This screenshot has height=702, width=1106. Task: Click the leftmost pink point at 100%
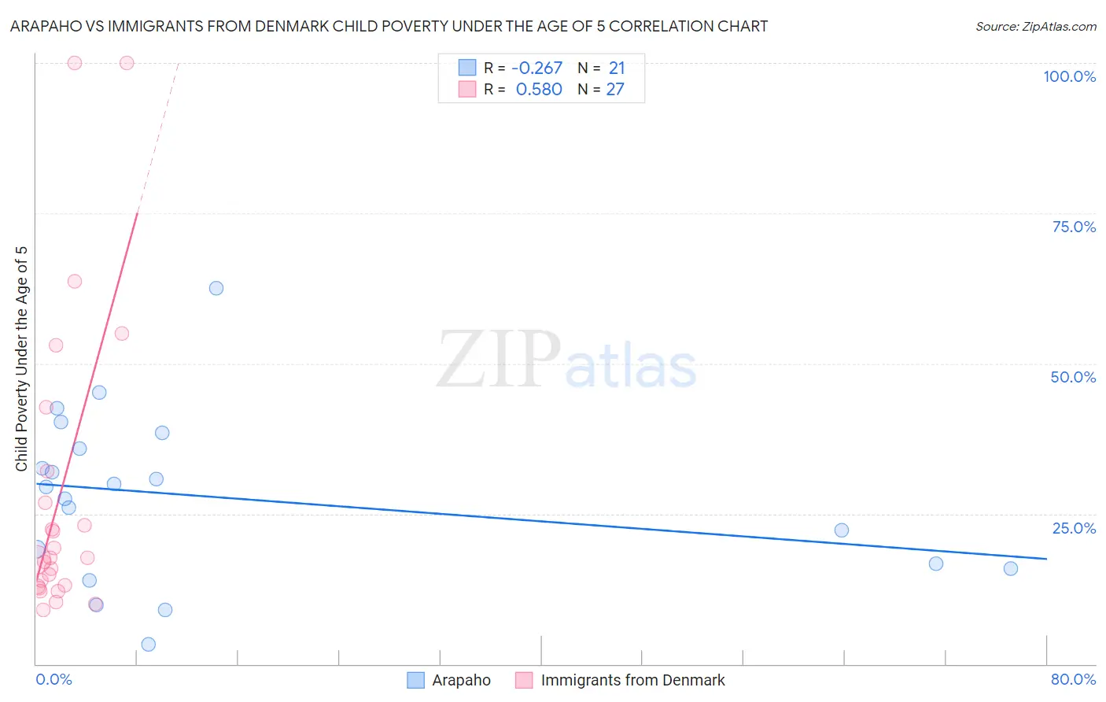pos(75,63)
